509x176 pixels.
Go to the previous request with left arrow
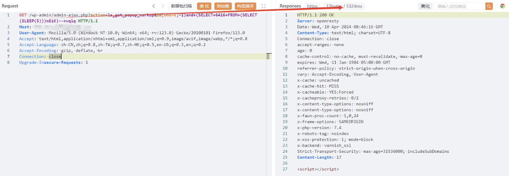coord(154,6)
